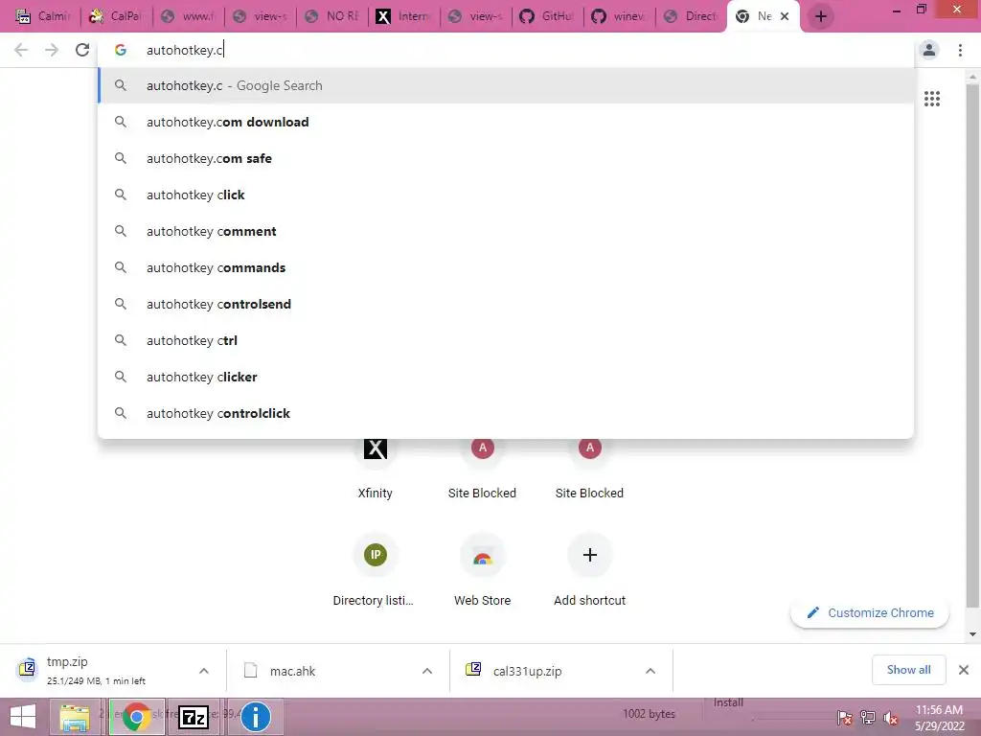
Task: Expand options for tmp.zip download
Action: pyautogui.click(x=204, y=671)
